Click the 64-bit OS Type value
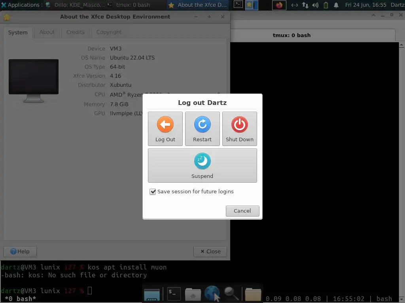 tap(117, 67)
